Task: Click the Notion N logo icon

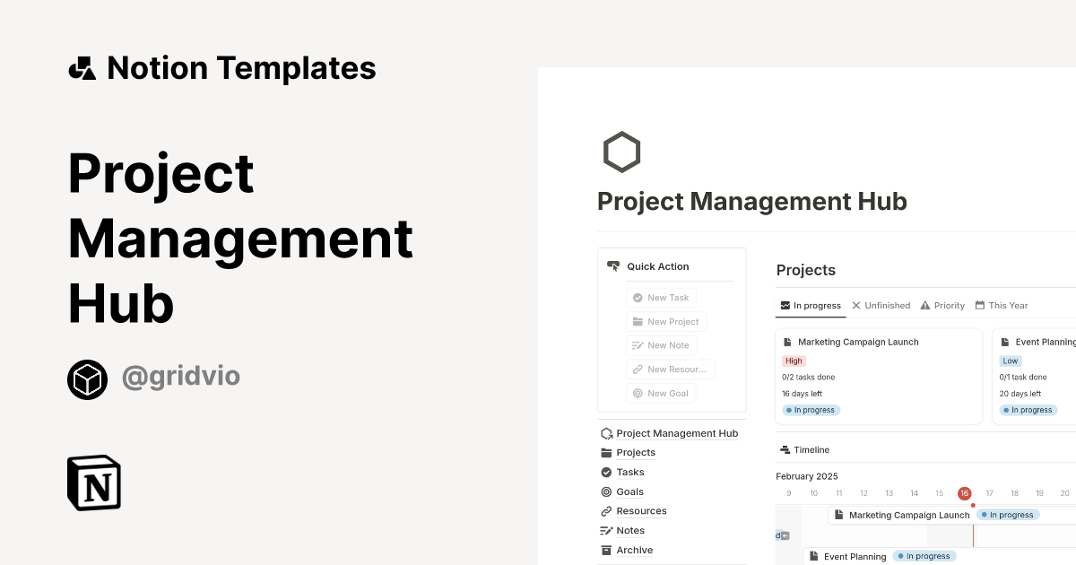Action: [x=93, y=482]
